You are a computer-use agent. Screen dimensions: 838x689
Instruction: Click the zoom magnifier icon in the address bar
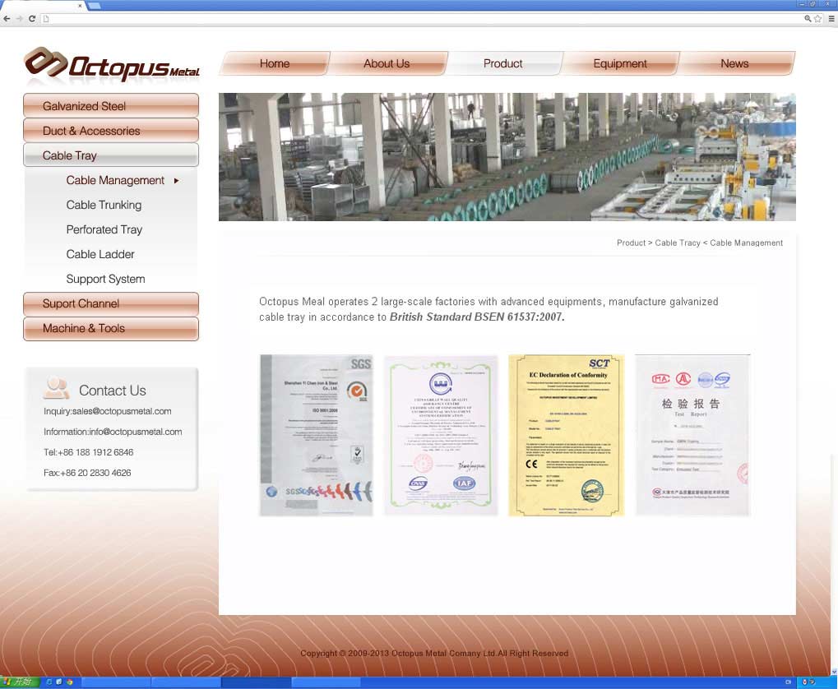tap(808, 18)
